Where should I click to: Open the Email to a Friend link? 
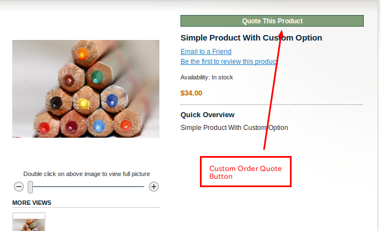[x=206, y=52]
